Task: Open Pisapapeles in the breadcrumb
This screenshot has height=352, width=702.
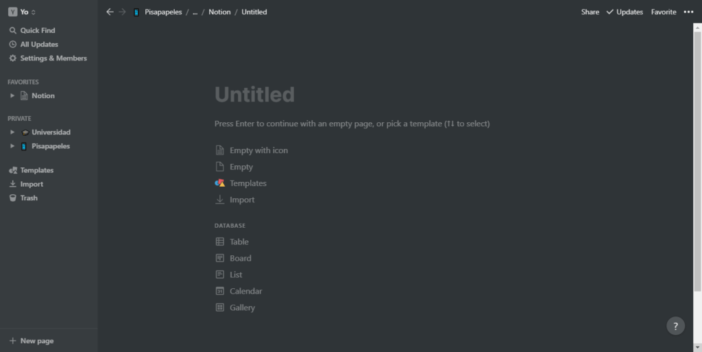Action: click(163, 12)
